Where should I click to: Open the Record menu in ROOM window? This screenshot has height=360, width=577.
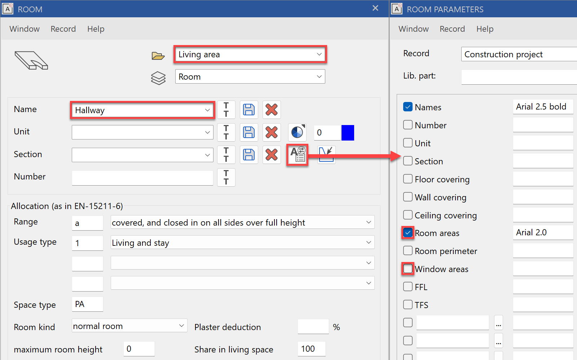(x=63, y=29)
